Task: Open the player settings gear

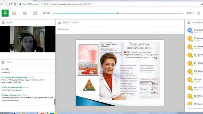Action: [x=199, y=13]
